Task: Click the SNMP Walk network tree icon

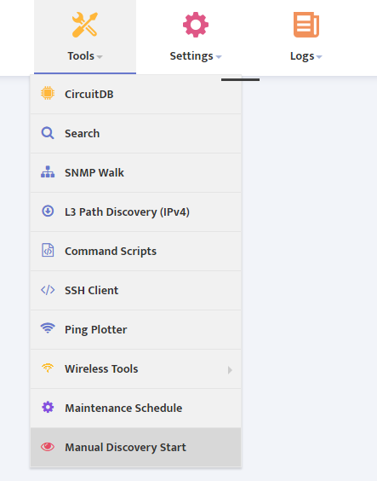Action: 48,171
